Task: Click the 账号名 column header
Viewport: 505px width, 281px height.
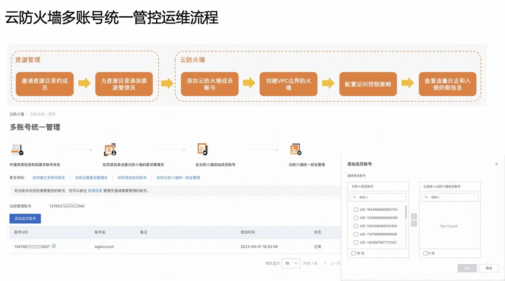Action: tap(100, 232)
